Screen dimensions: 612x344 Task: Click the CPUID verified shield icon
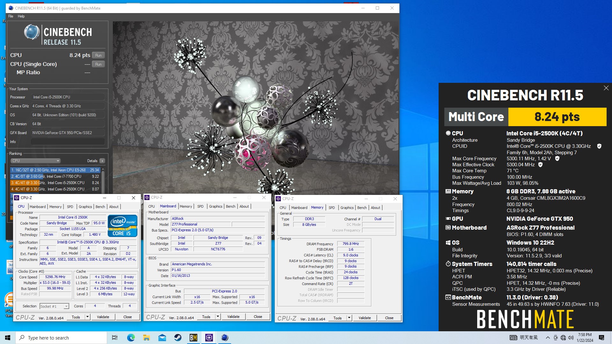click(x=599, y=146)
